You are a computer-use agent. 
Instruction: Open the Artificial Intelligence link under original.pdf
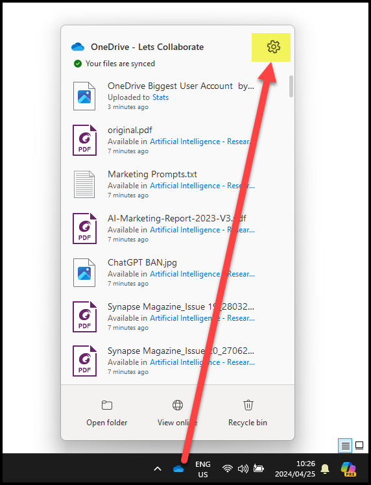point(200,142)
